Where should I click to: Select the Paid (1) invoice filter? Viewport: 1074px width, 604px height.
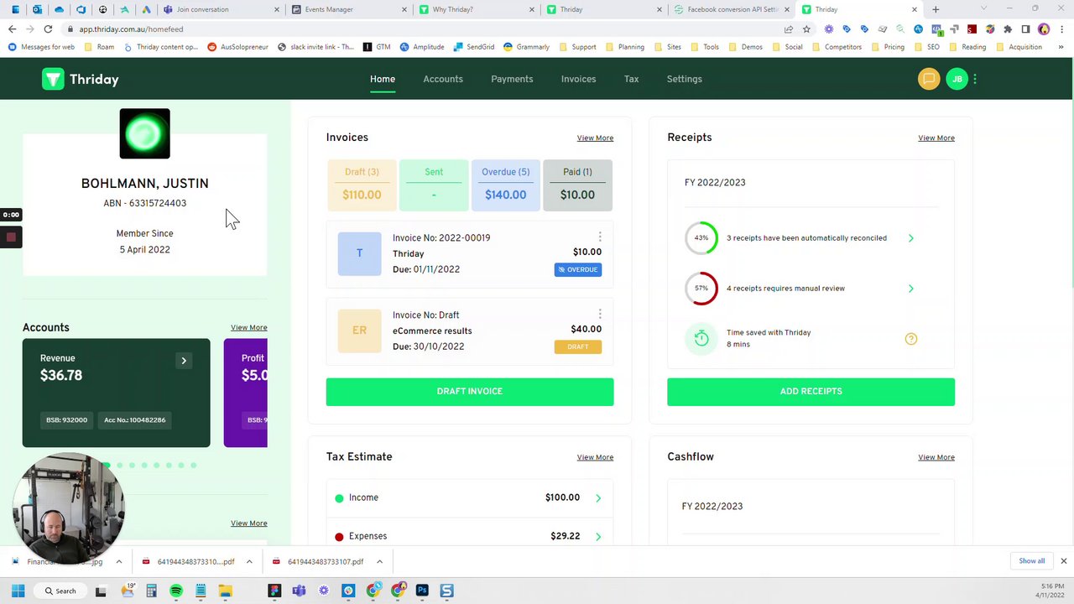pos(577,185)
